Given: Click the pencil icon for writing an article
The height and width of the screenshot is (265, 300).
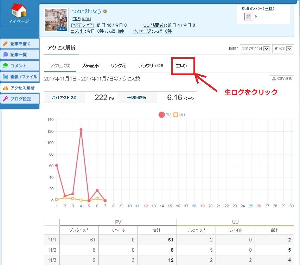Looking at the screenshot, I should (x=5, y=44).
